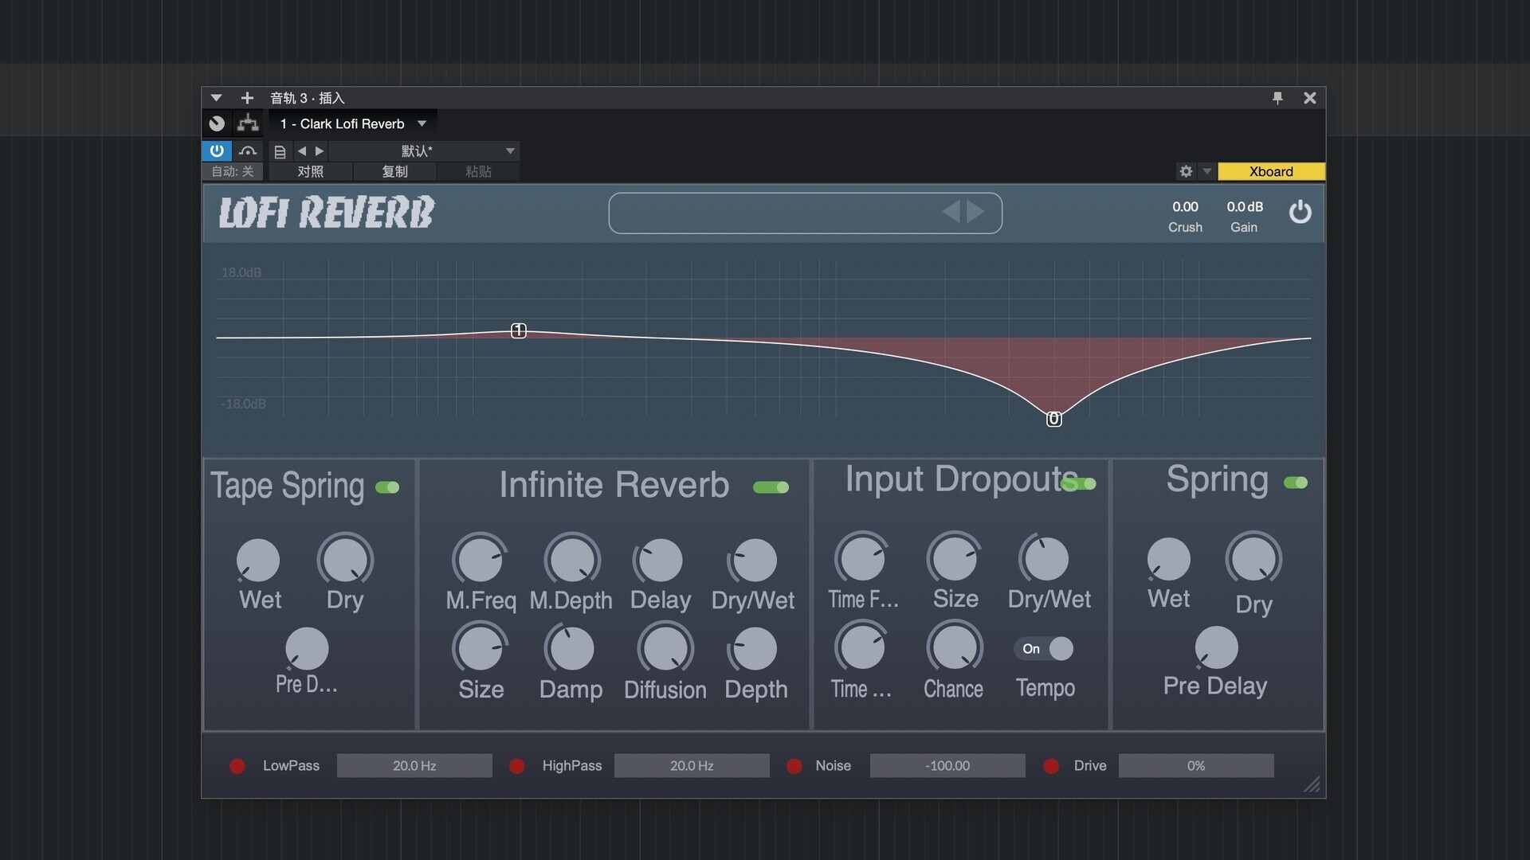Click the Time F... knob
The width and height of the screenshot is (1530, 860).
(862, 558)
